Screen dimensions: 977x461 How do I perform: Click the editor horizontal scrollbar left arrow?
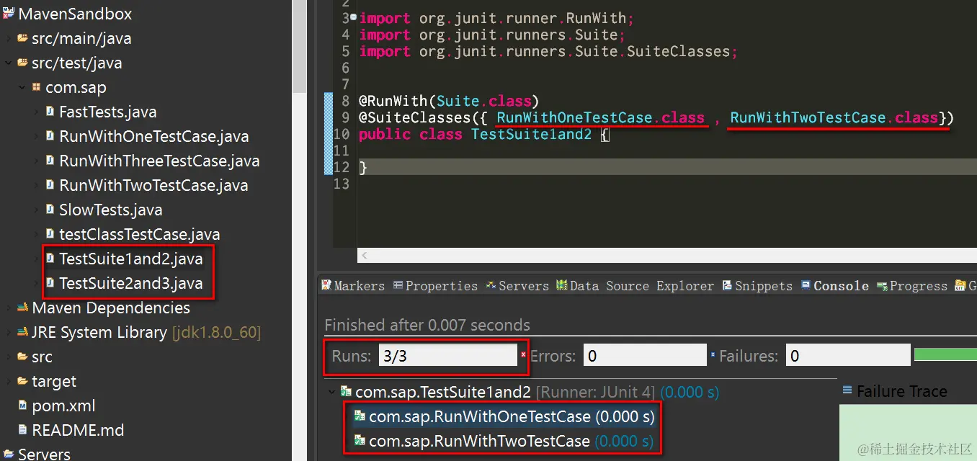click(365, 256)
